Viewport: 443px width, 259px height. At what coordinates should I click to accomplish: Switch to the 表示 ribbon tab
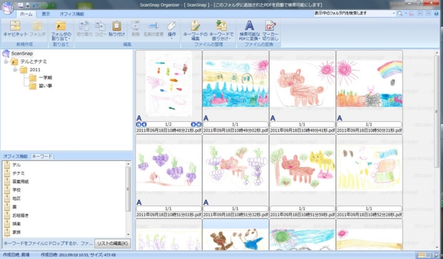tap(46, 14)
